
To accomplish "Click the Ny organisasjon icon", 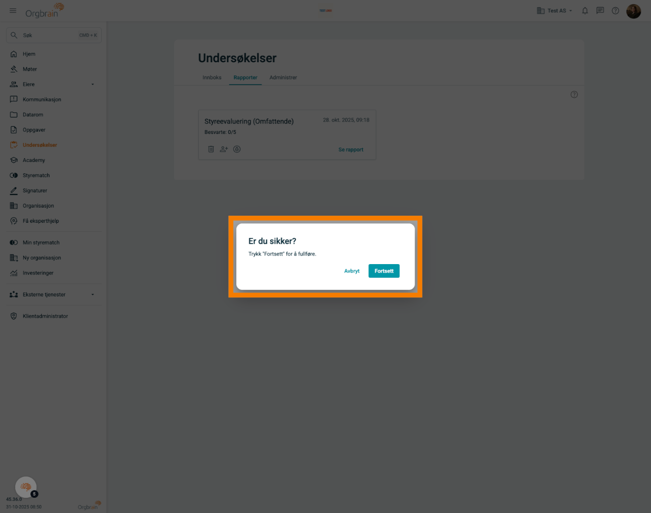I will point(14,258).
